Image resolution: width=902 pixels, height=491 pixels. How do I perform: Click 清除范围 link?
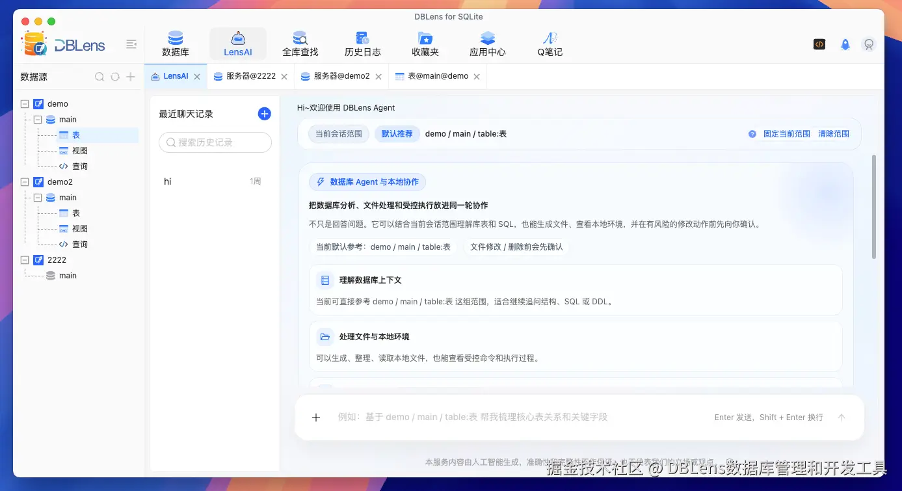[834, 134]
